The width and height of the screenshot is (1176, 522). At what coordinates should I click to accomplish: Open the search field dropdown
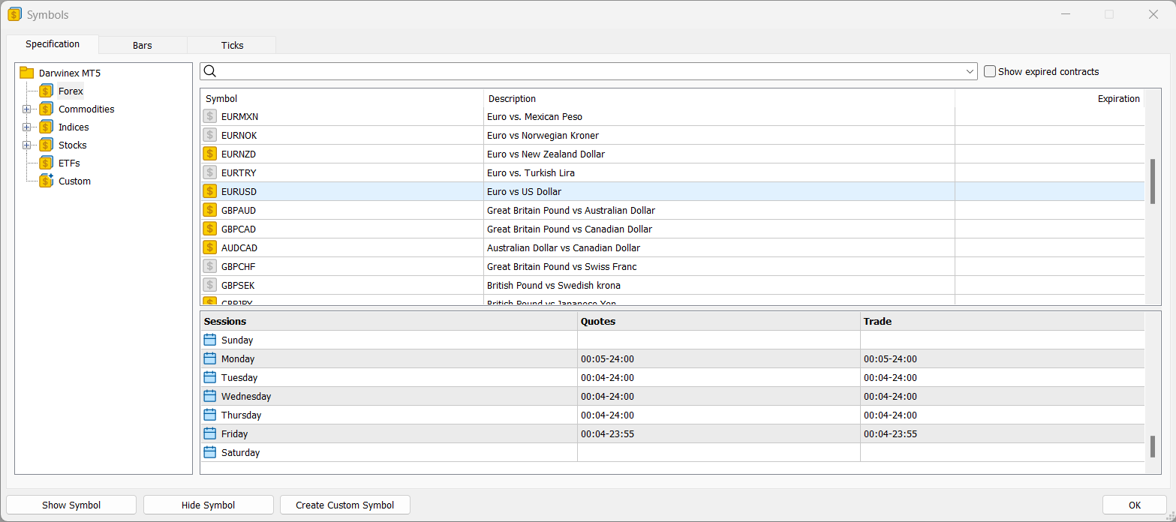pyautogui.click(x=970, y=70)
